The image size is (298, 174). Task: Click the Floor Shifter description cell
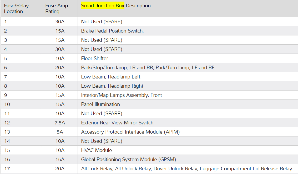[94, 59]
